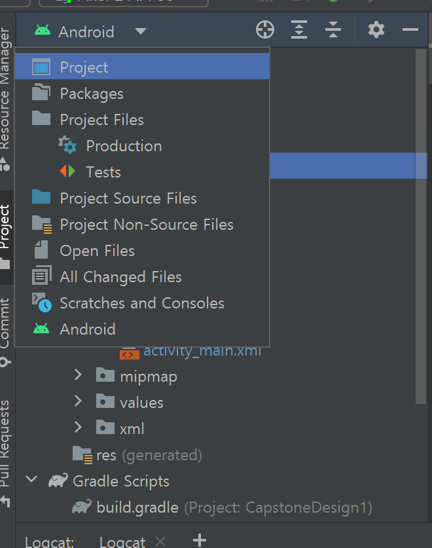Click the Gradle elephant icon beside Gradle Scripts
The width and height of the screenshot is (432, 548).
point(58,480)
